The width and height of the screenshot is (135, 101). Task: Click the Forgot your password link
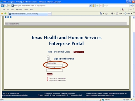click(57, 80)
